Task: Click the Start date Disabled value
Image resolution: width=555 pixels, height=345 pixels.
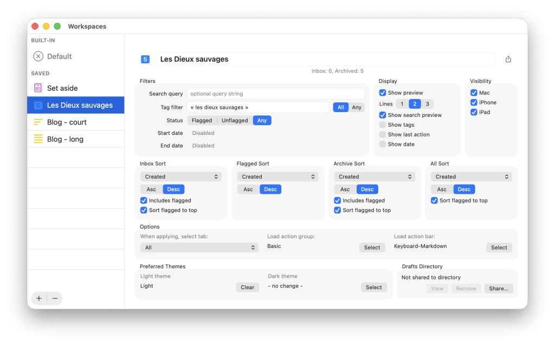Action: [x=203, y=133]
